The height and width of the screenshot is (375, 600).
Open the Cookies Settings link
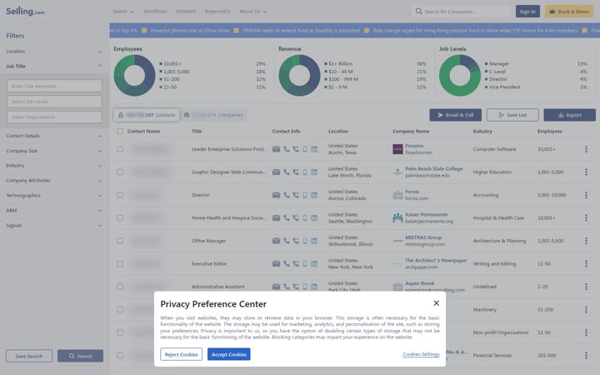coord(422,354)
